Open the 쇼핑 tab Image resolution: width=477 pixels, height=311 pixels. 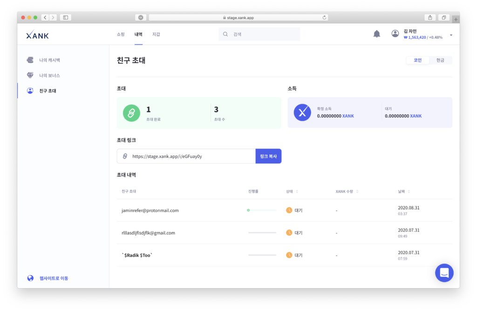[121, 34]
